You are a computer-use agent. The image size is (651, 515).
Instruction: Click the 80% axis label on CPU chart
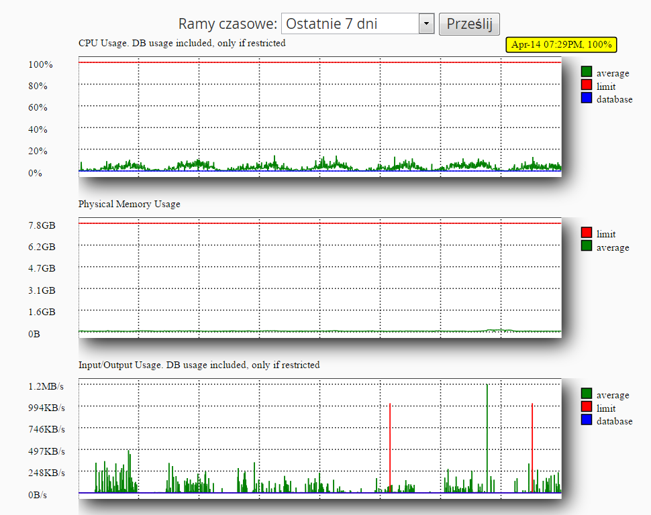[38, 87]
